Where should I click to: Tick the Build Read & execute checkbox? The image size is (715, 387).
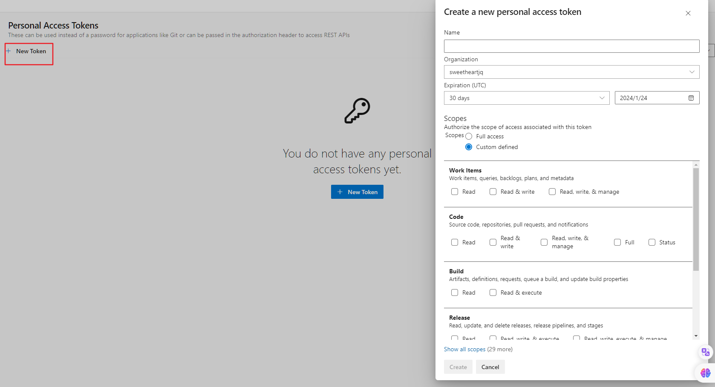(x=493, y=292)
